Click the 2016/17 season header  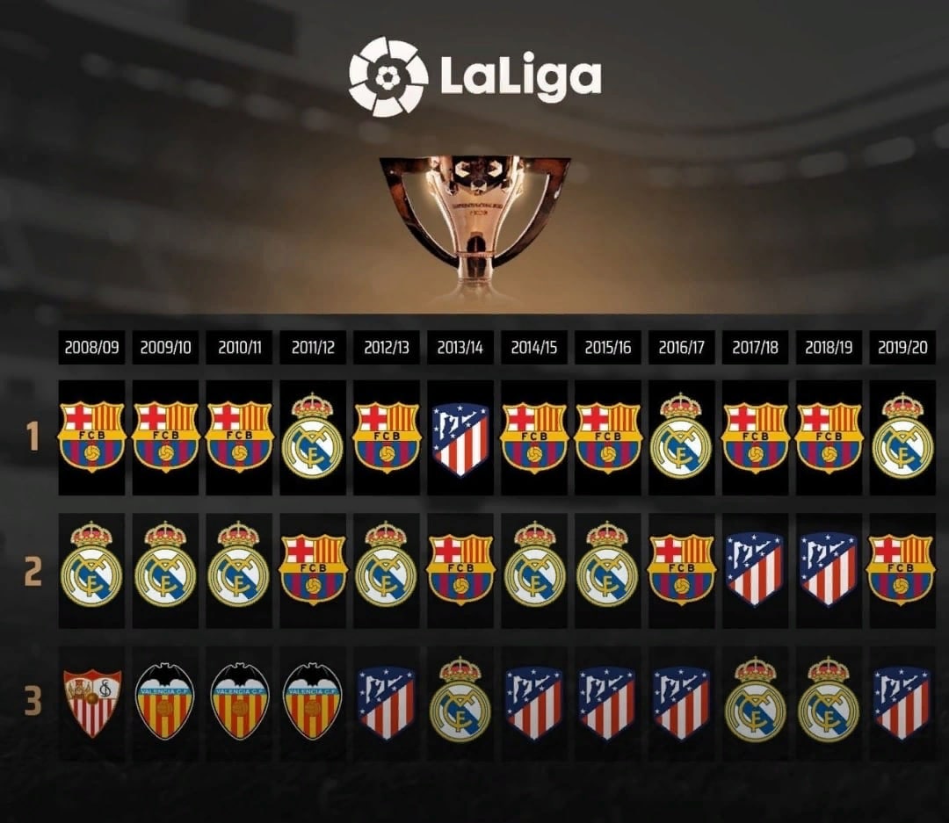(x=682, y=347)
